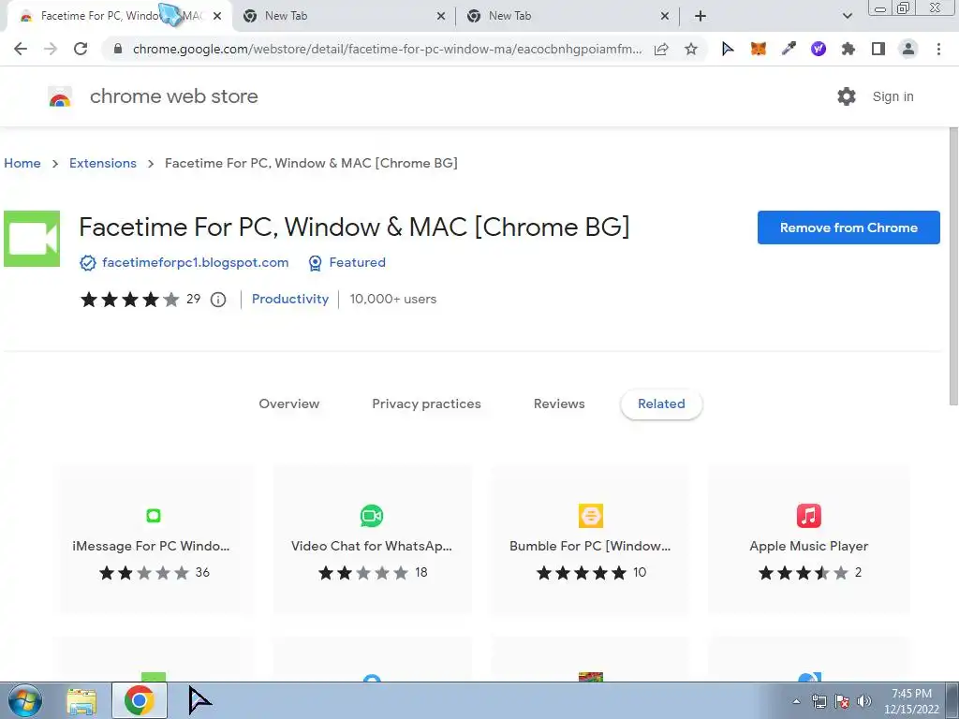This screenshot has width=959, height=719.
Task: Open the arrow cursor app in taskbar
Action: click(199, 700)
